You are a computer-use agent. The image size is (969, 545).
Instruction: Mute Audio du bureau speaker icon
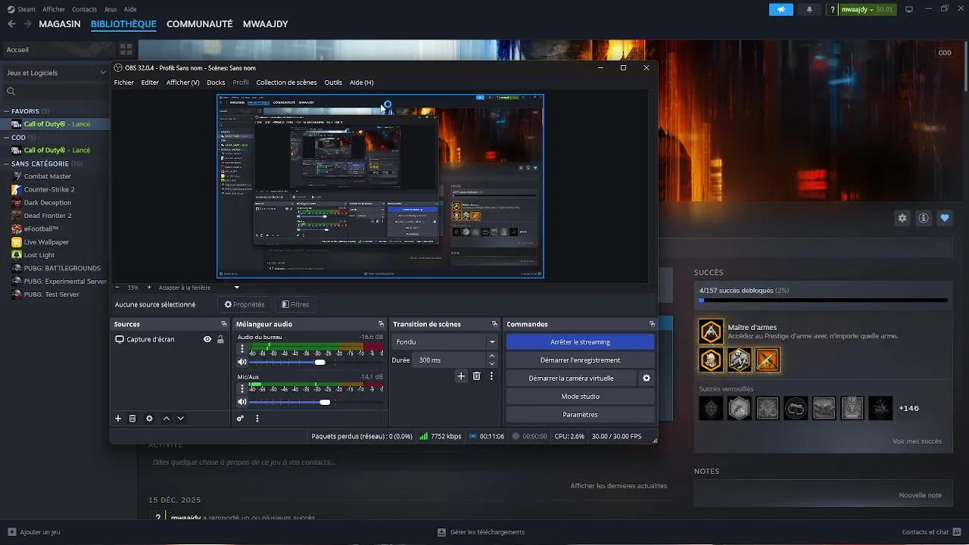click(242, 362)
